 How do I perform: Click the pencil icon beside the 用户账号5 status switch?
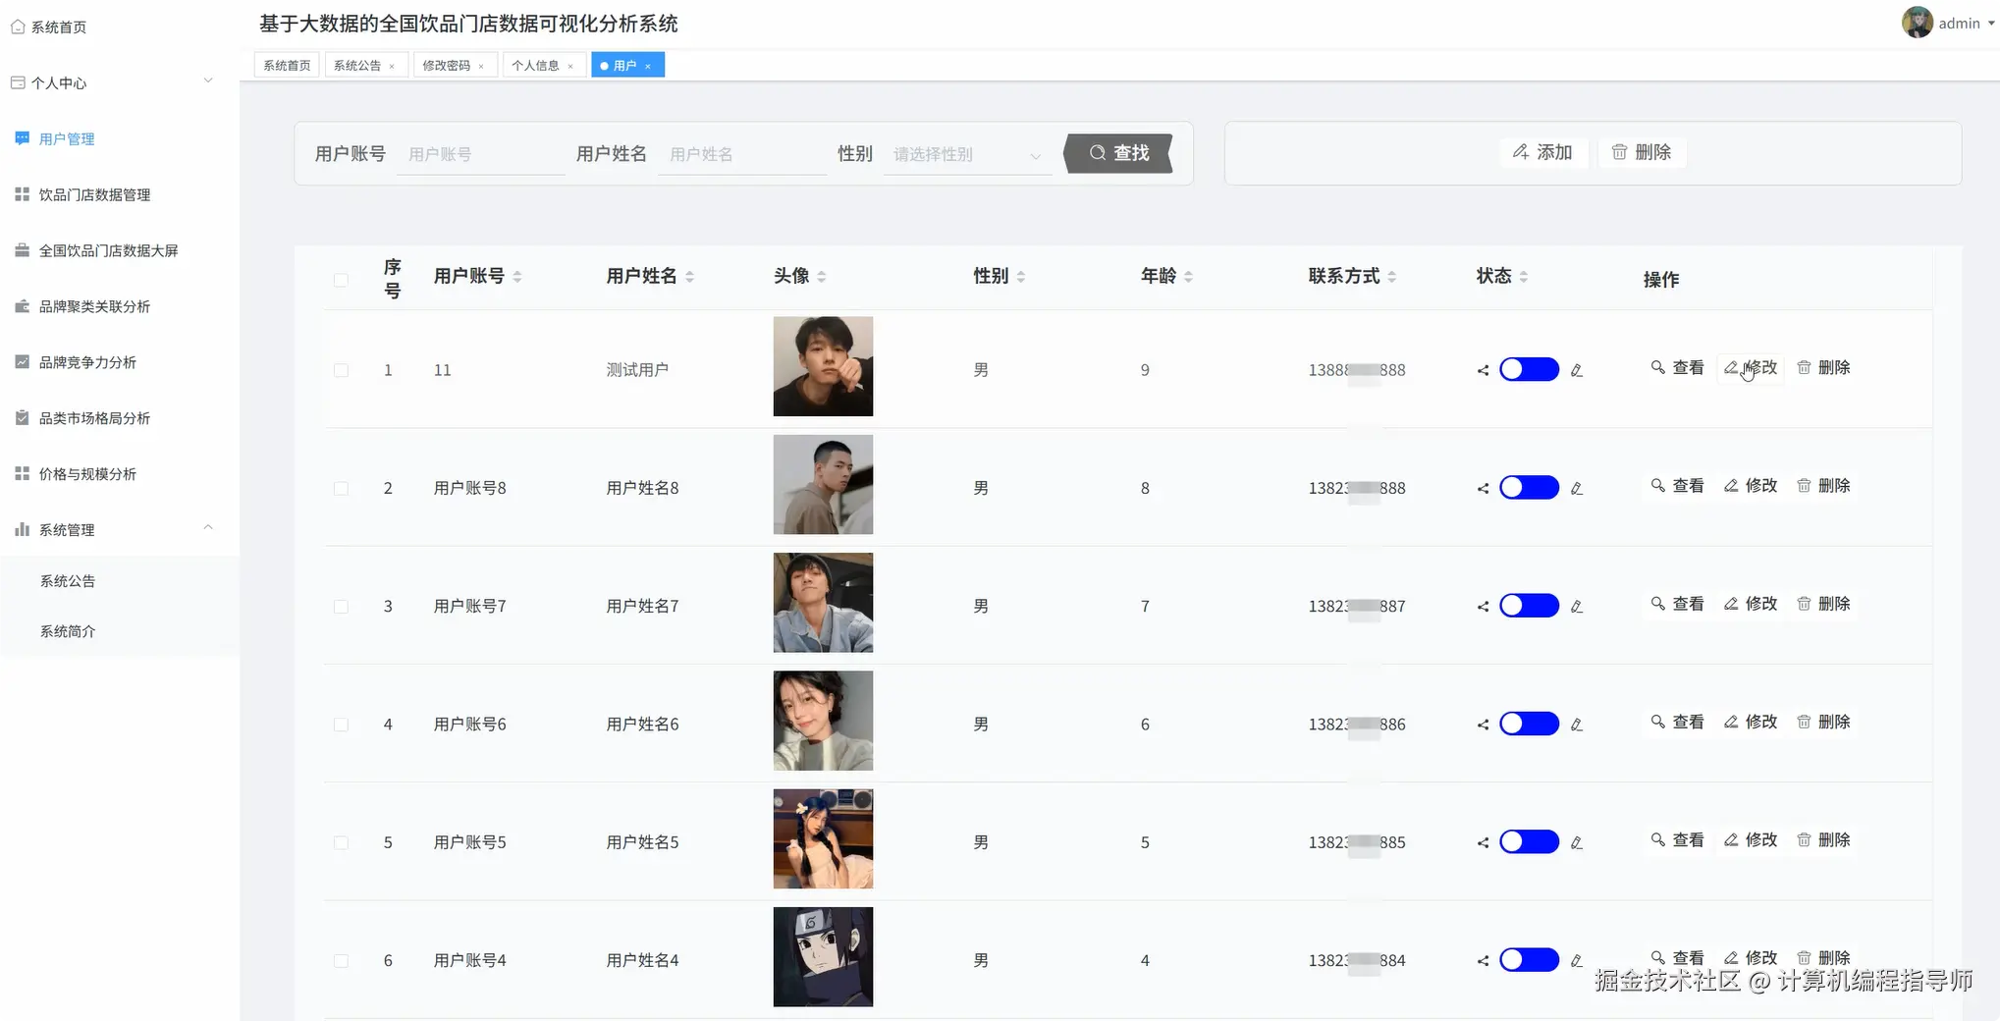(x=1577, y=842)
